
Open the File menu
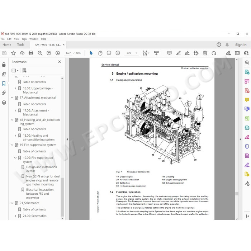(3, 39)
